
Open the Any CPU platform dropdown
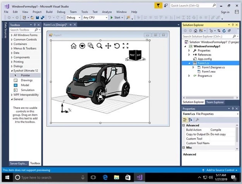[106, 18]
